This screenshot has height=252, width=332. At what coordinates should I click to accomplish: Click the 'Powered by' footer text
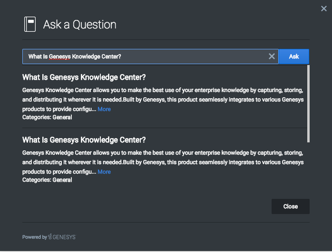[34, 237]
